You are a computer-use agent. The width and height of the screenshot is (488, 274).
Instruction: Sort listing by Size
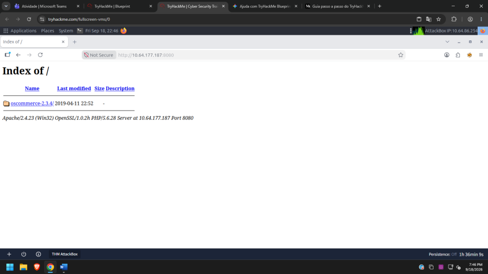click(99, 89)
